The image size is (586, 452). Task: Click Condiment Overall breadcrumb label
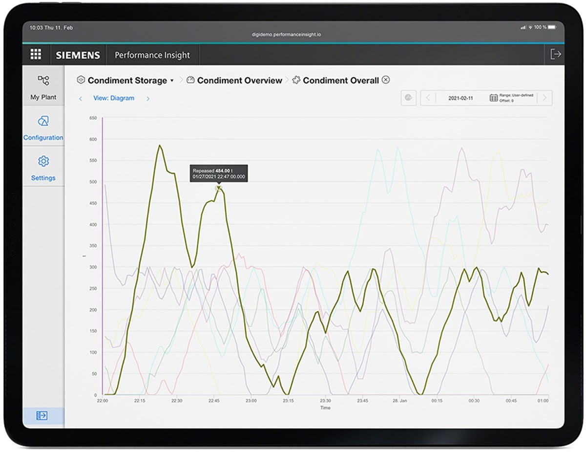341,81
